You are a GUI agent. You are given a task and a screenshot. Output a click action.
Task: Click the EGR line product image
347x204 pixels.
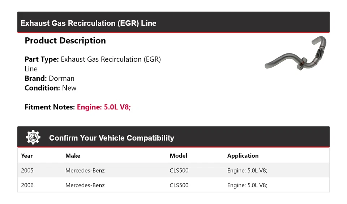click(x=295, y=54)
